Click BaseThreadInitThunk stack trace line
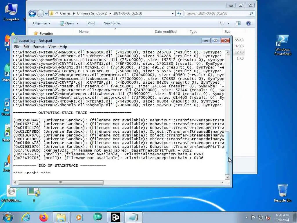297x223 pixels. [102, 150]
